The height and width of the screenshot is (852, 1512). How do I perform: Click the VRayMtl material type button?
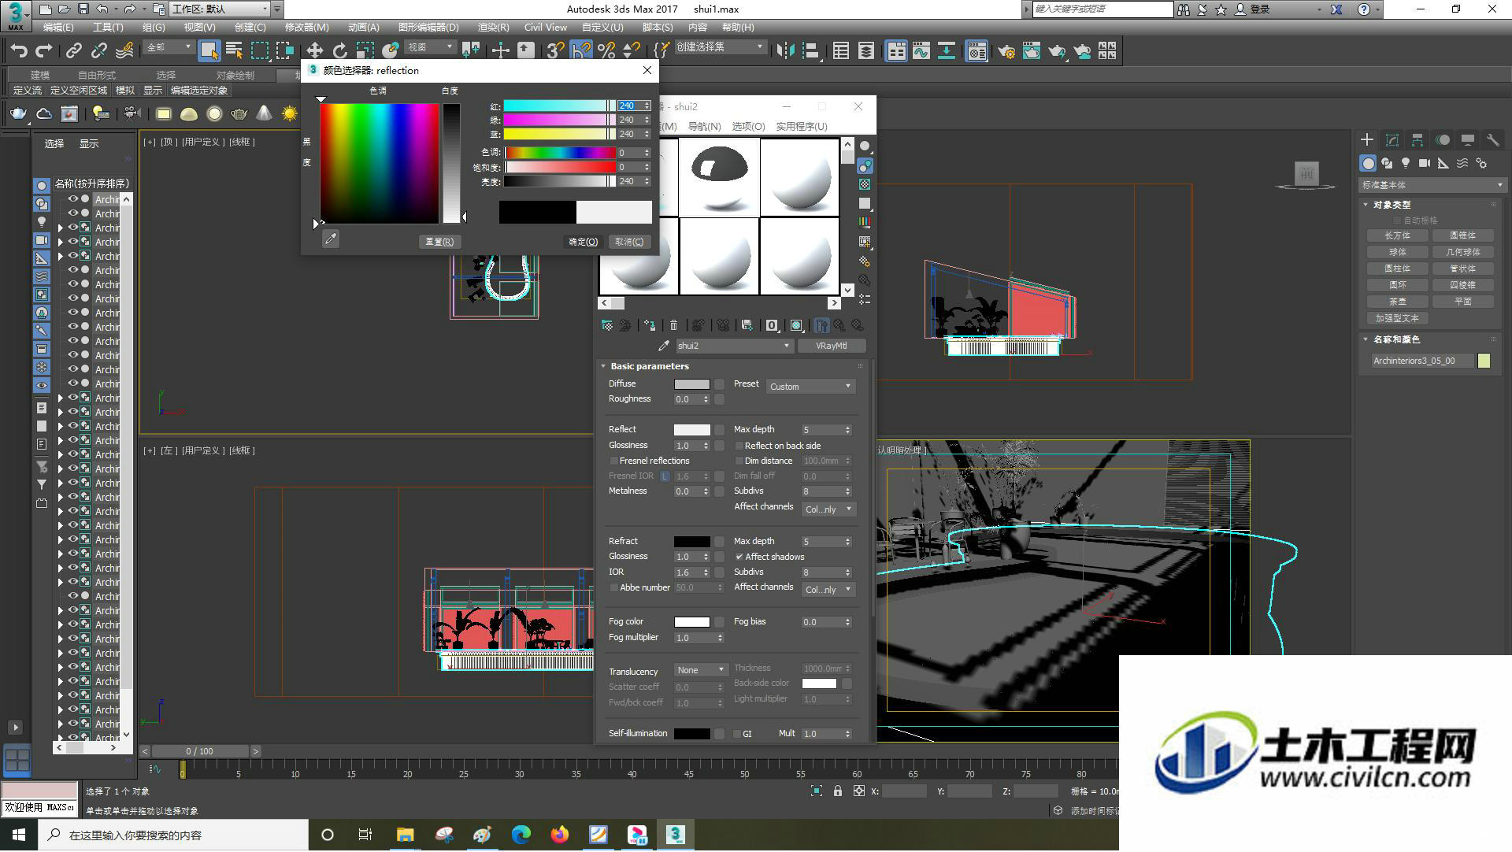832,346
